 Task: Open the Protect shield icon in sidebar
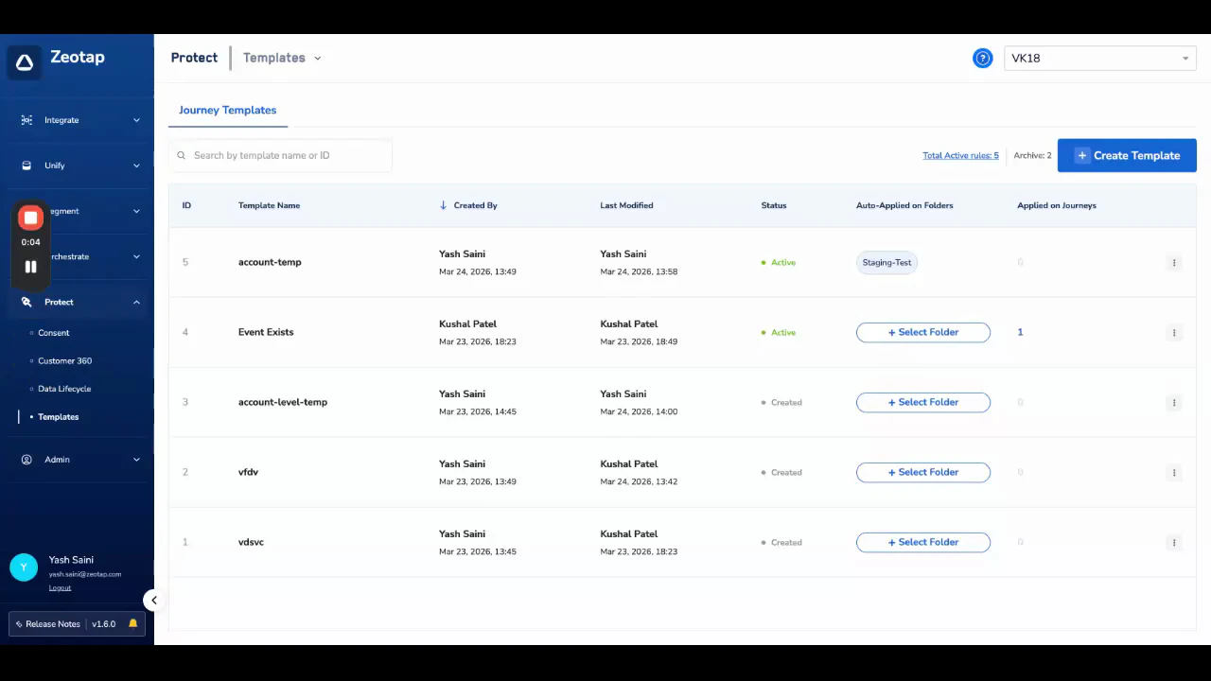pos(26,302)
